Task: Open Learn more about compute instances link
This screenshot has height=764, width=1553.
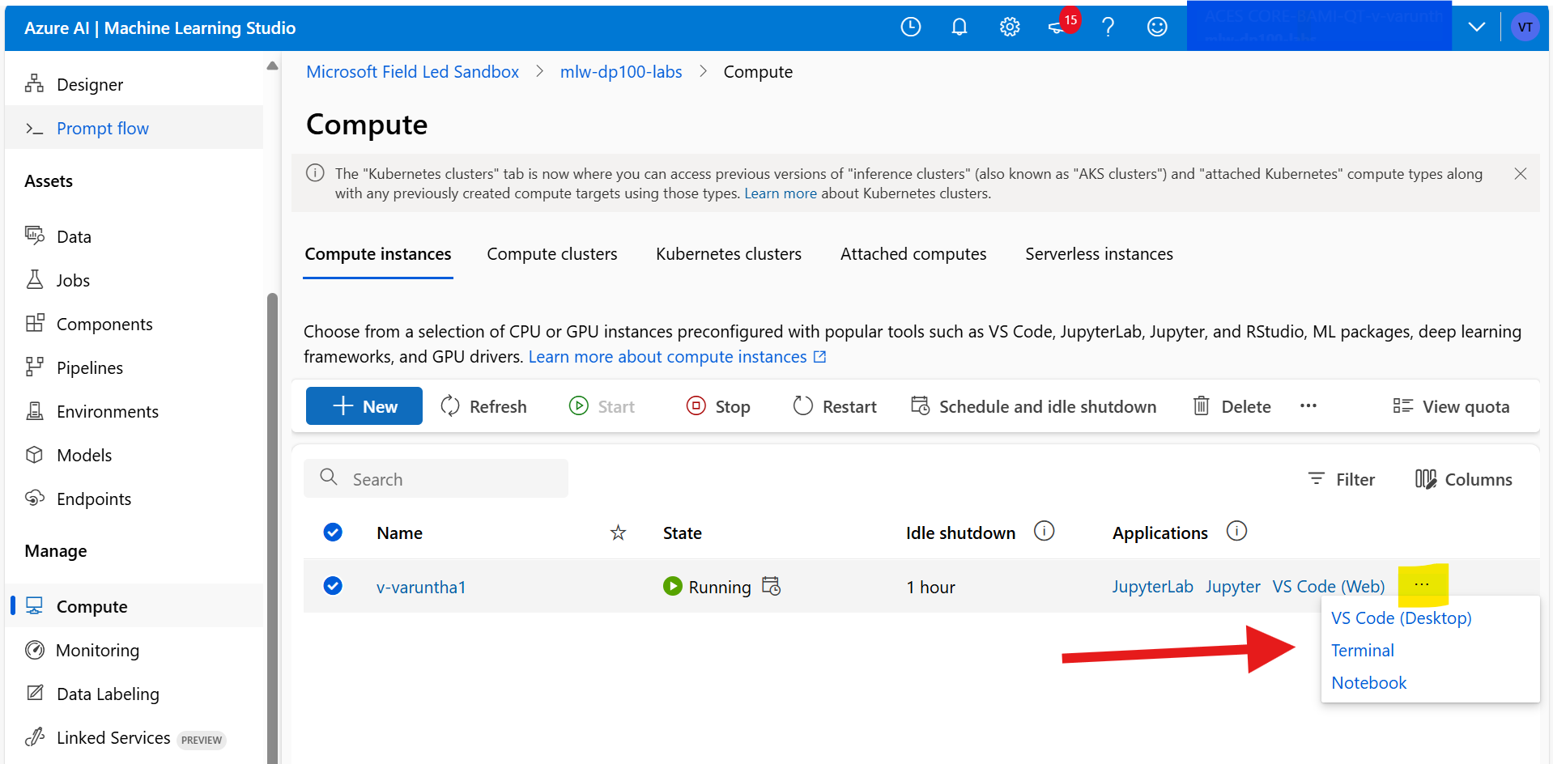Action: pyautogui.click(x=677, y=357)
